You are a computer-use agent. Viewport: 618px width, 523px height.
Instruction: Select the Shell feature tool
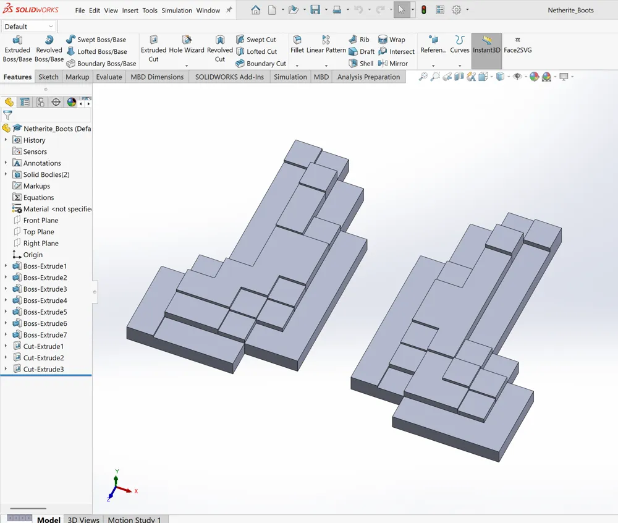pyautogui.click(x=361, y=63)
